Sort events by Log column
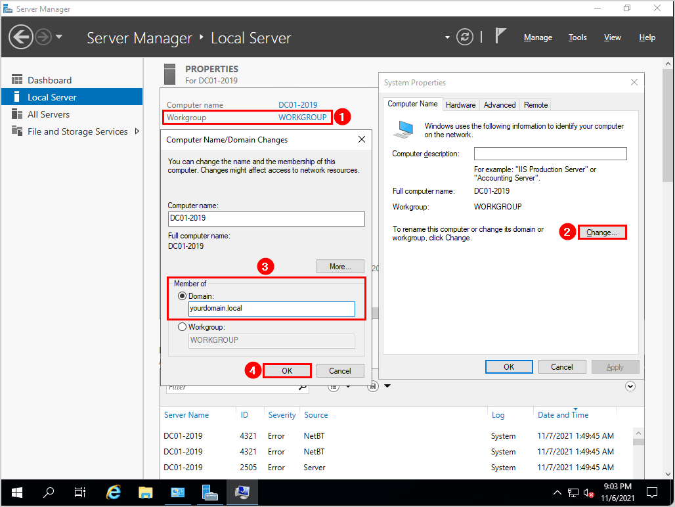675x507 pixels. point(498,415)
